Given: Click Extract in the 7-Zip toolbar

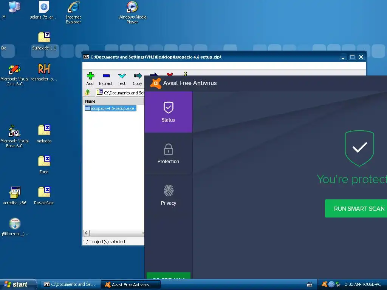Looking at the screenshot, I should (x=106, y=79).
